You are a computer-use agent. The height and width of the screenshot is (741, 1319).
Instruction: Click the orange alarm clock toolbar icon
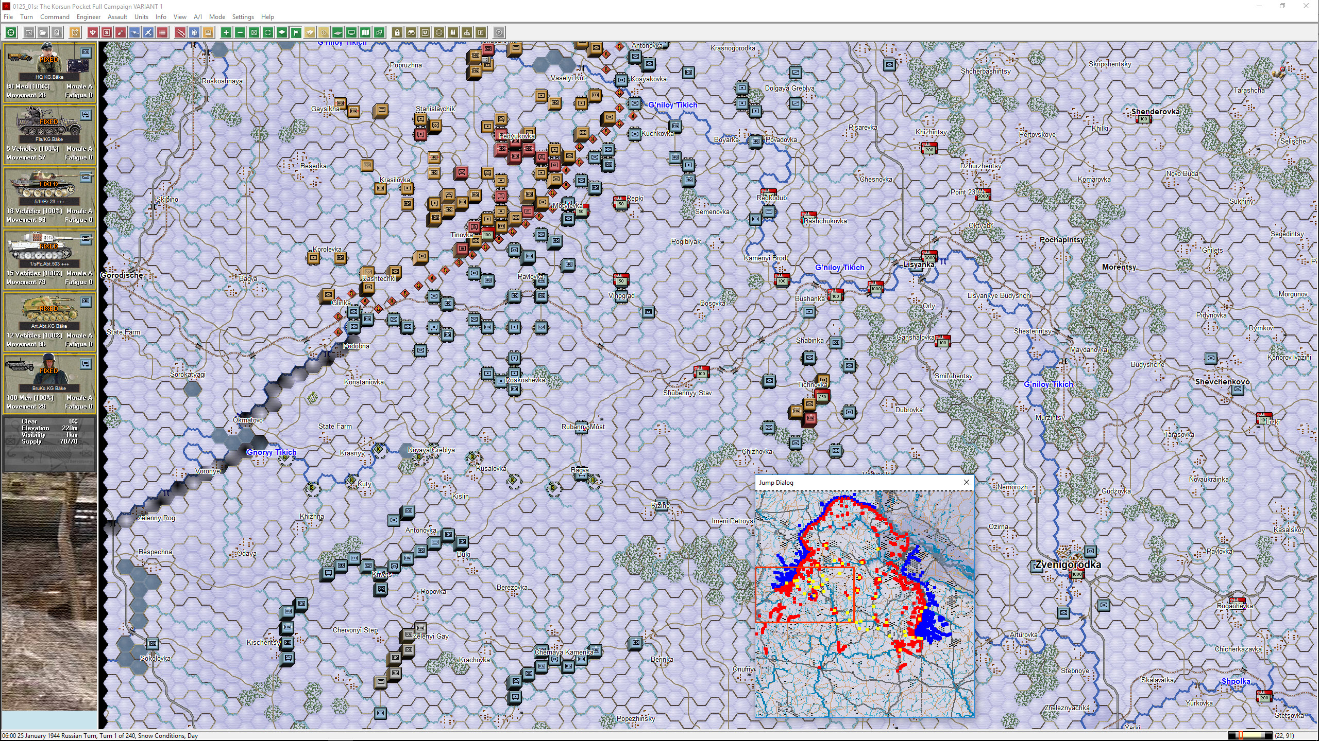click(75, 32)
